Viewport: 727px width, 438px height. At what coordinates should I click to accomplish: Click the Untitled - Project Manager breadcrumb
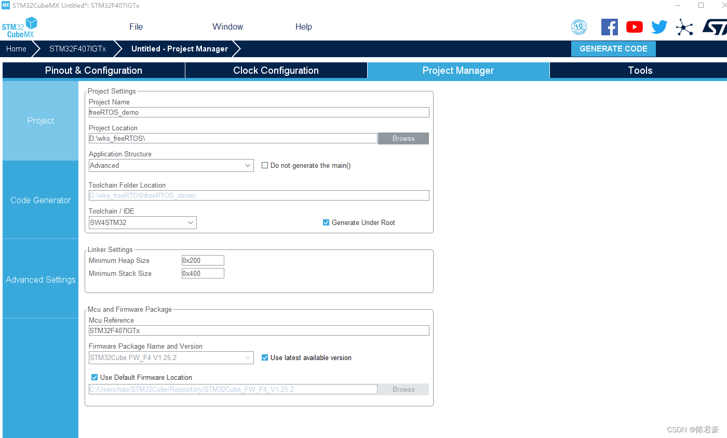180,49
